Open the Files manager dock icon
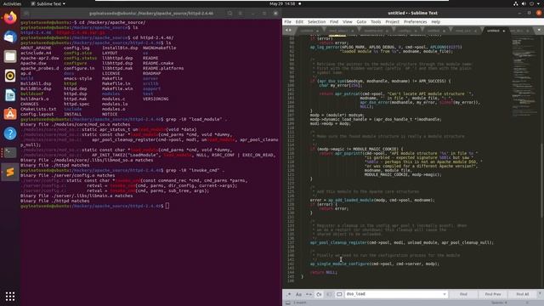This screenshot has height=306, width=544. pos(10,56)
